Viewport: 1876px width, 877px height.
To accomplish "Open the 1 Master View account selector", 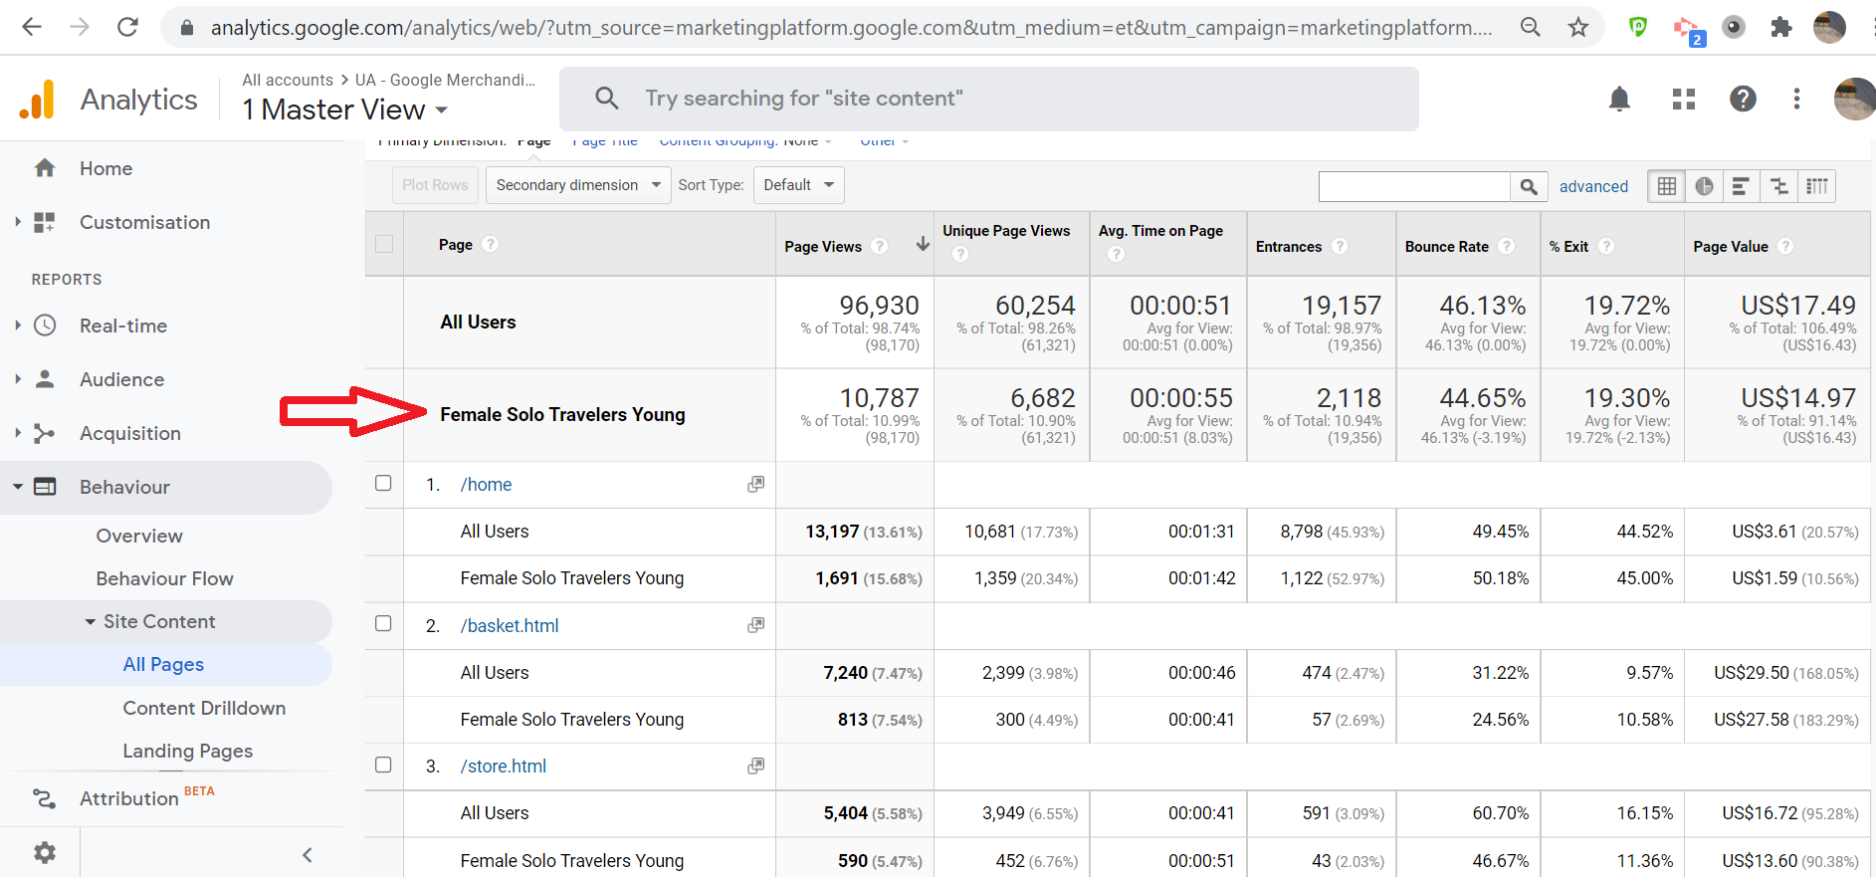I will coord(344,110).
